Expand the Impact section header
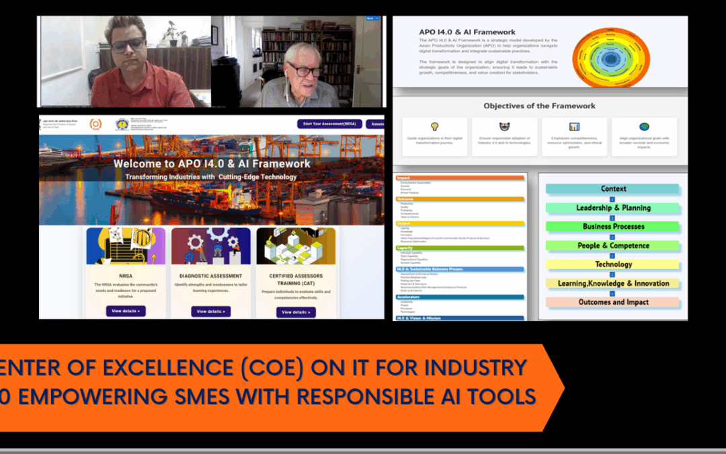The width and height of the screenshot is (726, 454). click(460, 178)
